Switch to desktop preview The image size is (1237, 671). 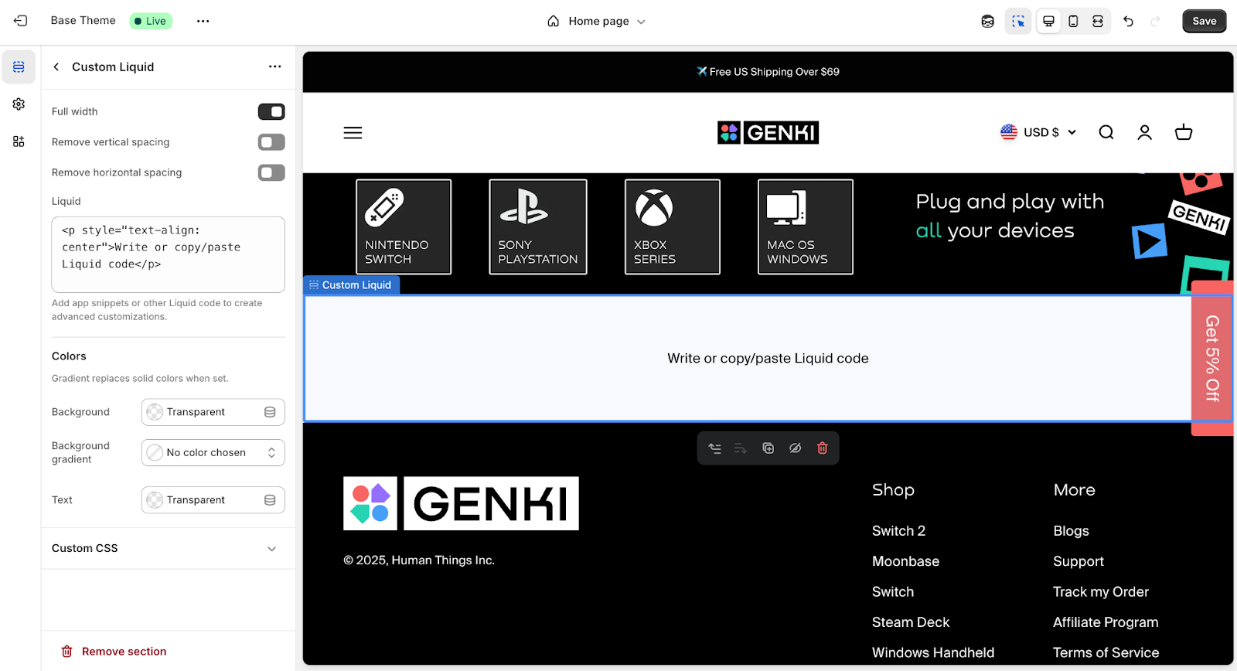tap(1048, 22)
